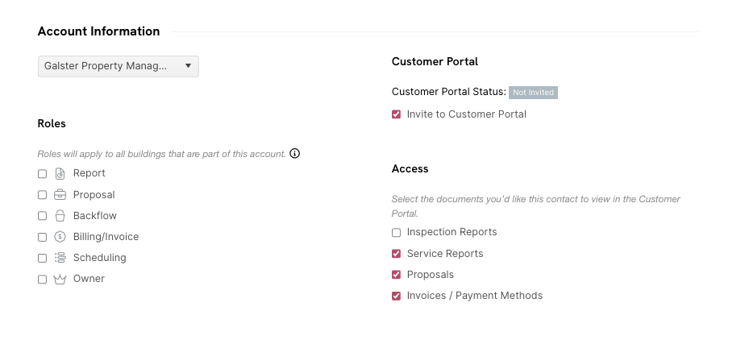Image resolution: width=745 pixels, height=340 pixels.
Task: Click the Roles info circle icon
Action: (x=294, y=153)
